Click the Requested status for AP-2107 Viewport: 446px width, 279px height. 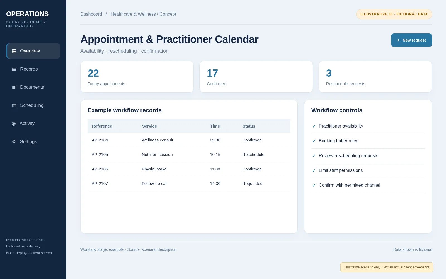[x=252, y=184]
